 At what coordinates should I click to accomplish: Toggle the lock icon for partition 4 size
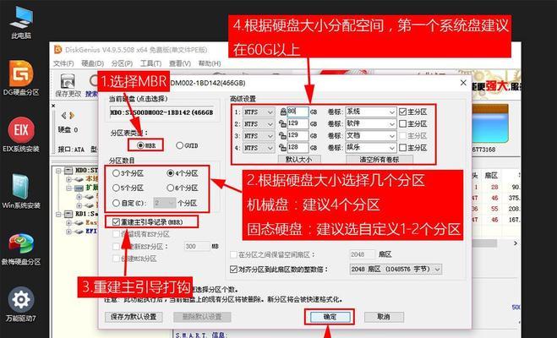point(283,148)
